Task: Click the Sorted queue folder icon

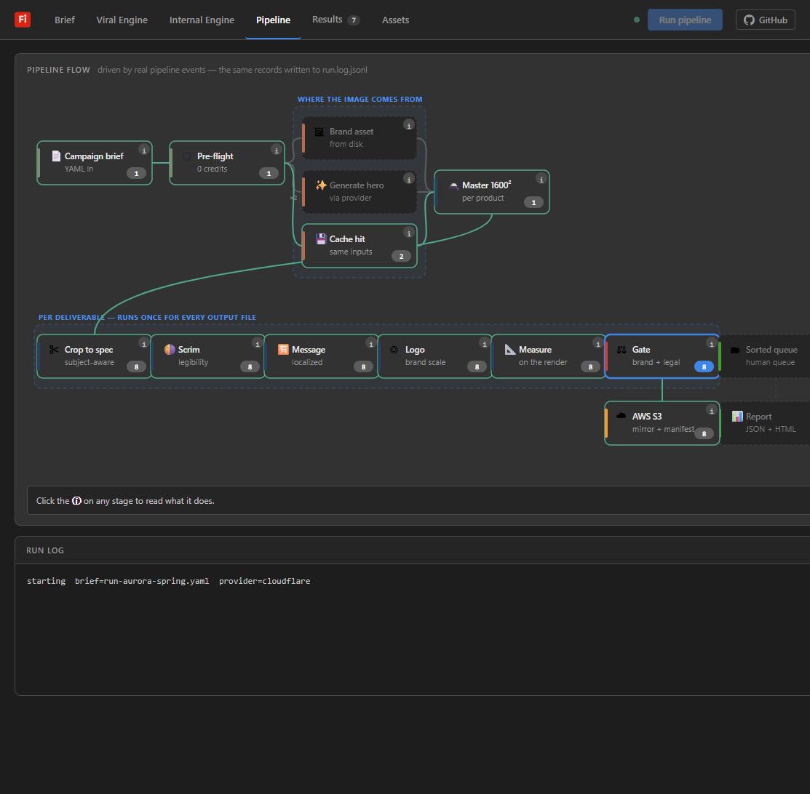Action: (x=735, y=350)
